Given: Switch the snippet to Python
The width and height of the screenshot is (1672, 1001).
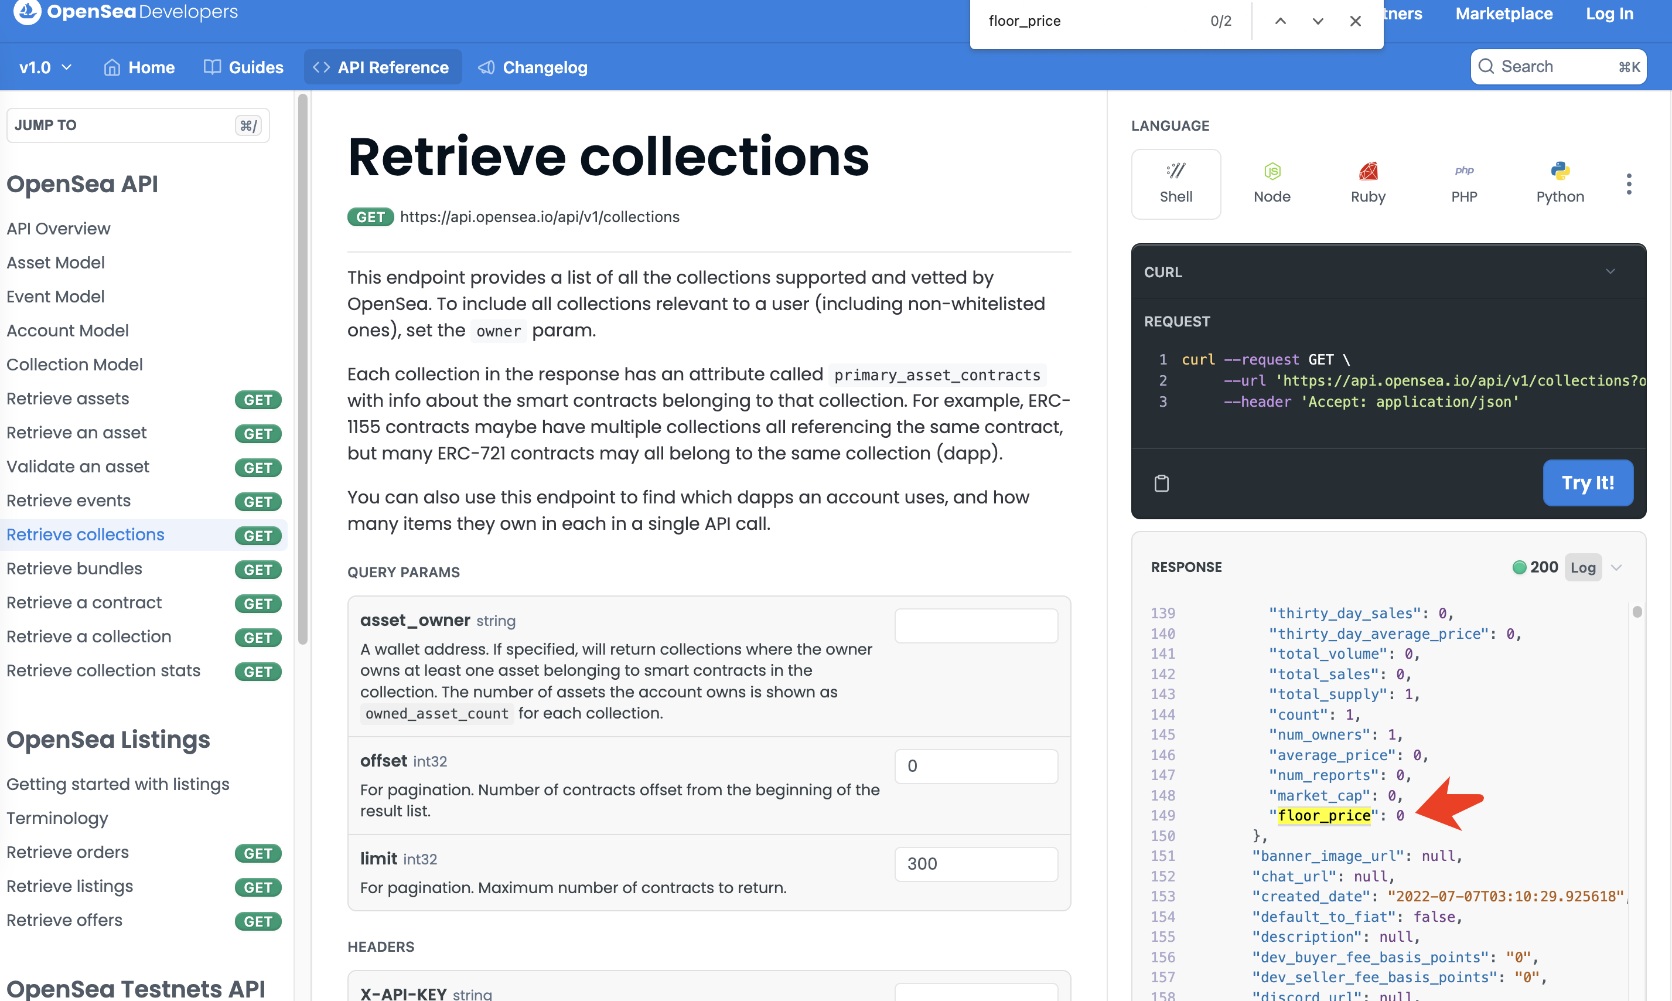Looking at the screenshot, I should [1560, 183].
